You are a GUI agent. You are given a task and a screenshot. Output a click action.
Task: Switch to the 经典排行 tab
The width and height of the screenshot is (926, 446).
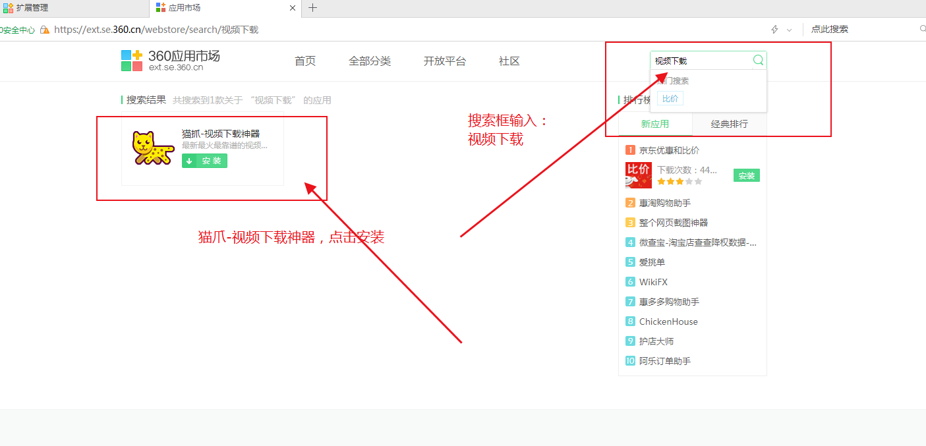(x=730, y=124)
